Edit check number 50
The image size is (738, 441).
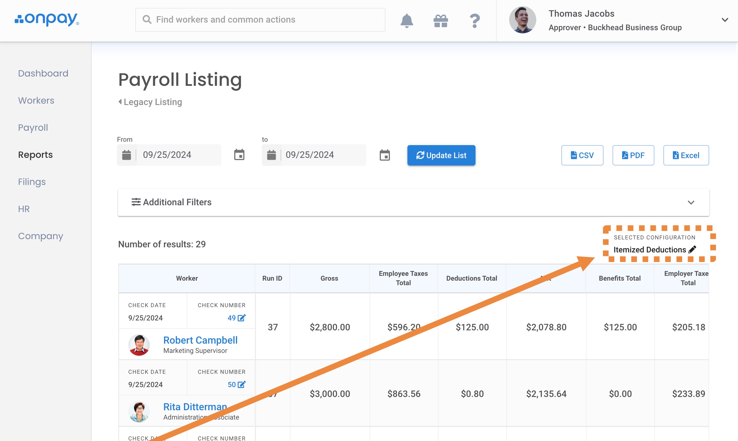(242, 384)
